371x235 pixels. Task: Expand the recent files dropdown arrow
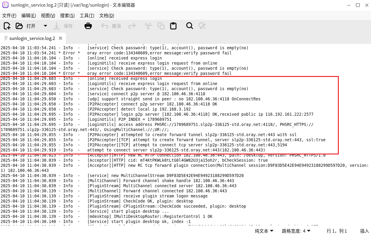(45, 26)
